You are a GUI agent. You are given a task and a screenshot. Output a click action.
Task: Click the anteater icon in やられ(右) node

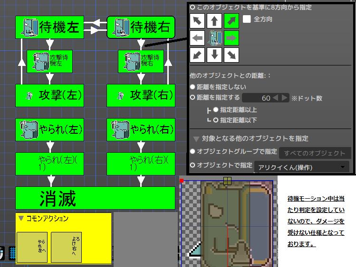pos(120,130)
